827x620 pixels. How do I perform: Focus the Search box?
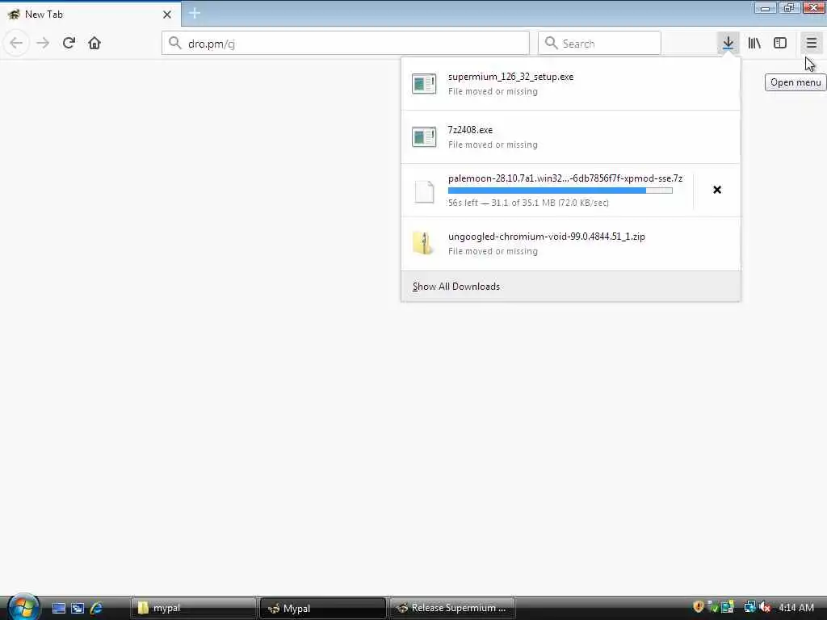point(599,44)
